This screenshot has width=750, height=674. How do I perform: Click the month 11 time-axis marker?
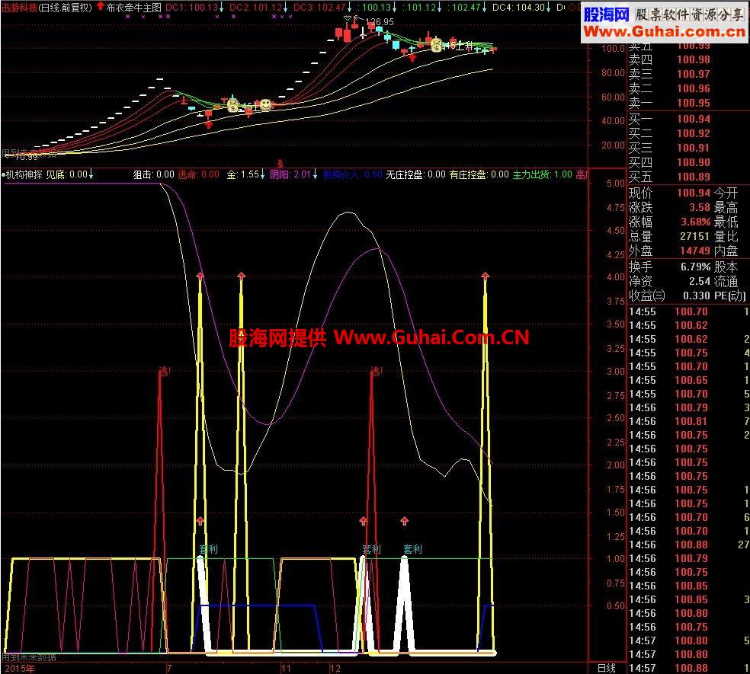pos(286,668)
